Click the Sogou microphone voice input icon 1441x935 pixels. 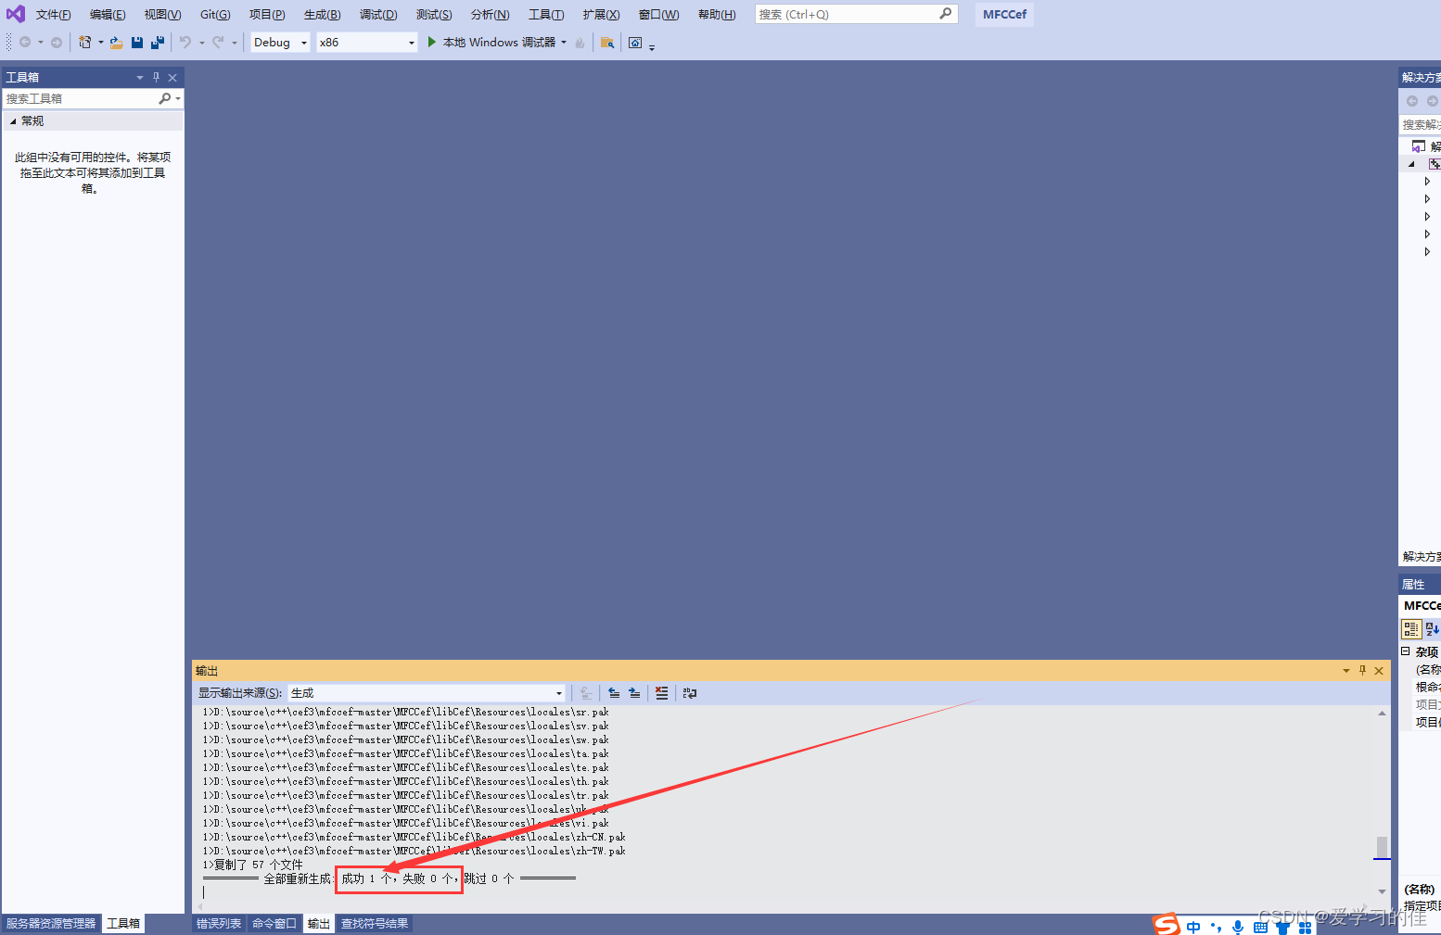click(x=1238, y=927)
